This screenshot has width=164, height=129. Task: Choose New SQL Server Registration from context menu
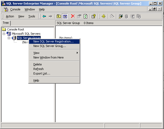53,41
